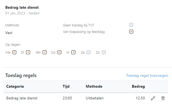Uncheck Van toepassing op feestdag
Screen dimensions: 172x110
tap(131, 32)
